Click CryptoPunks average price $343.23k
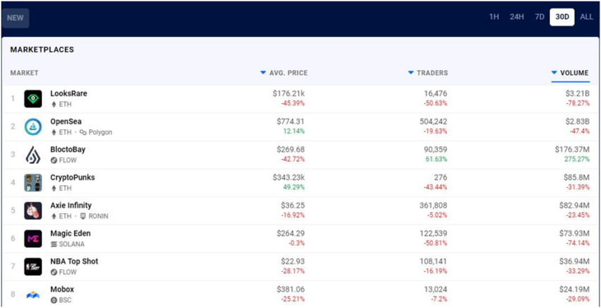 tap(288, 177)
